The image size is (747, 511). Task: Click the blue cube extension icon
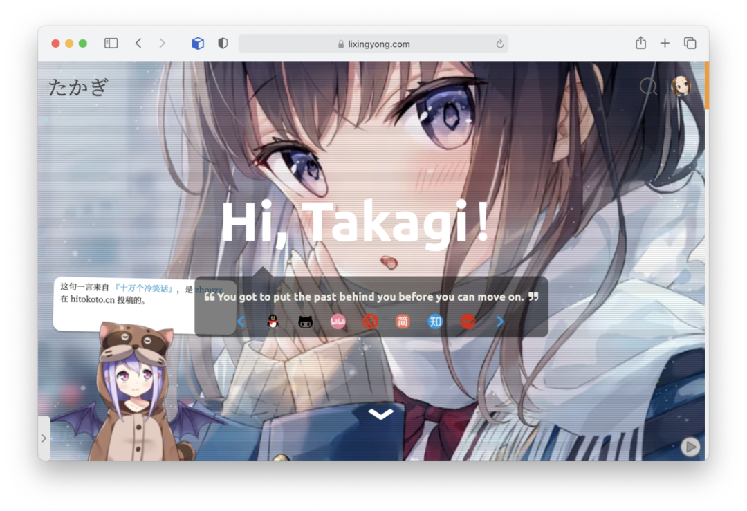click(x=198, y=44)
